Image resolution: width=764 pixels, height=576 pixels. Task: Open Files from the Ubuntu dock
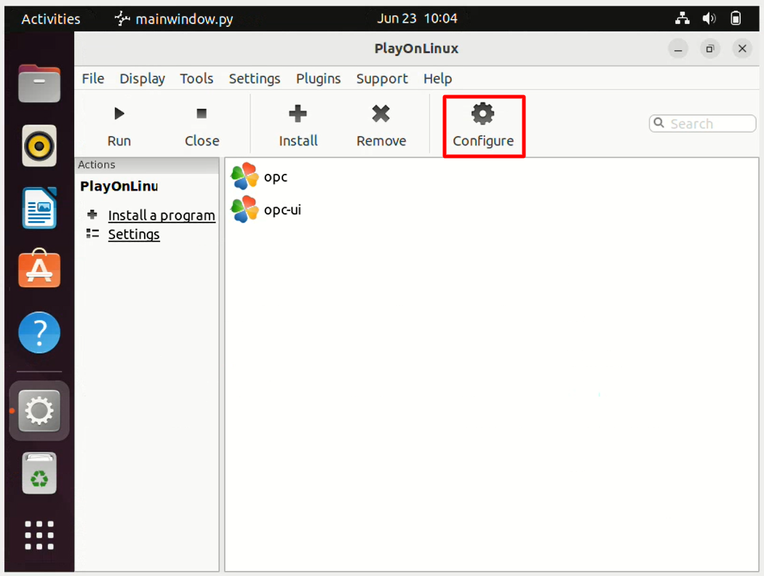pos(39,83)
